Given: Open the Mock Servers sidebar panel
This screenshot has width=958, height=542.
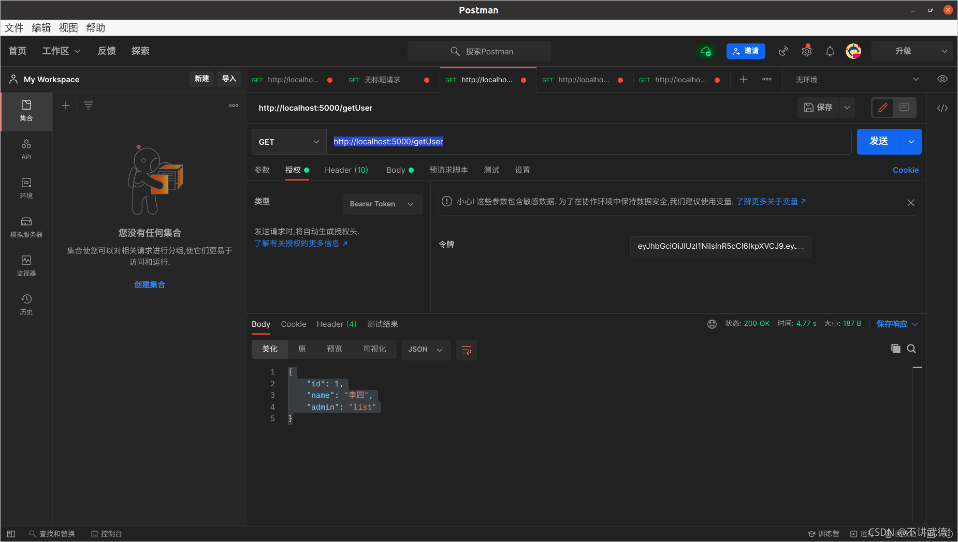Looking at the screenshot, I should coord(26,227).
